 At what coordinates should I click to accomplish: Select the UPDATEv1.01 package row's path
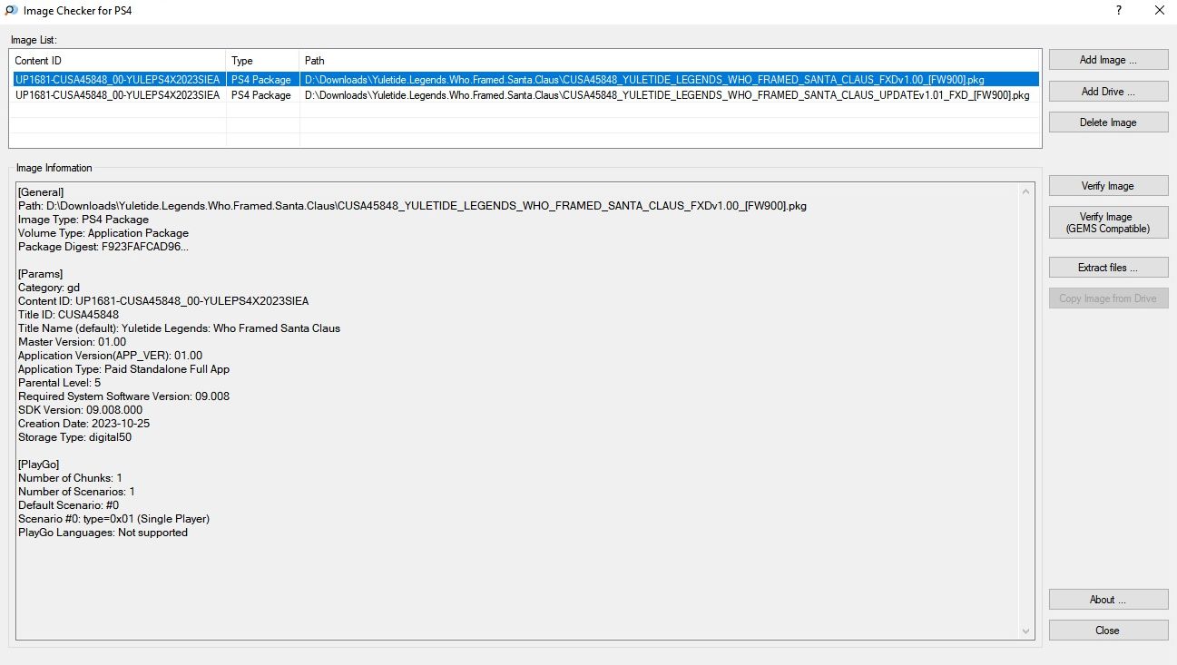(x=667, y=94)
